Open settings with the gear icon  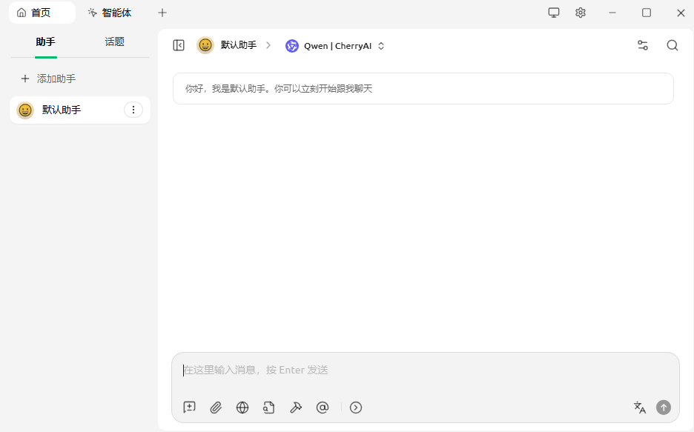click(581, 13)
